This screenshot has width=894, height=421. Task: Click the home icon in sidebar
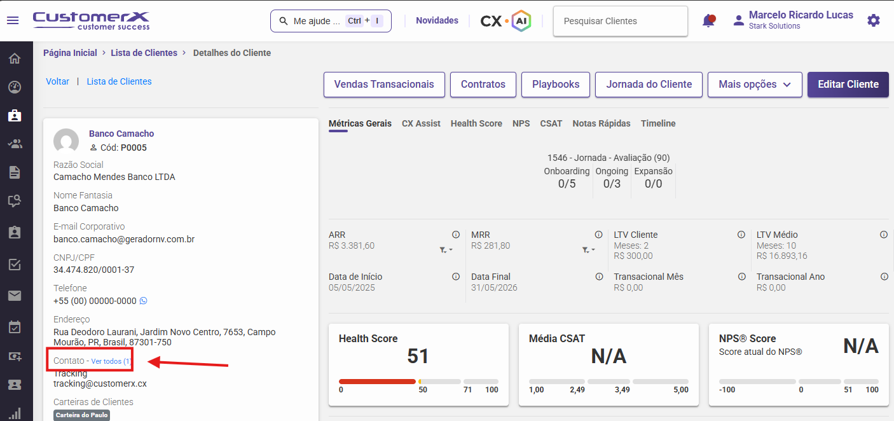click(15, 59)
